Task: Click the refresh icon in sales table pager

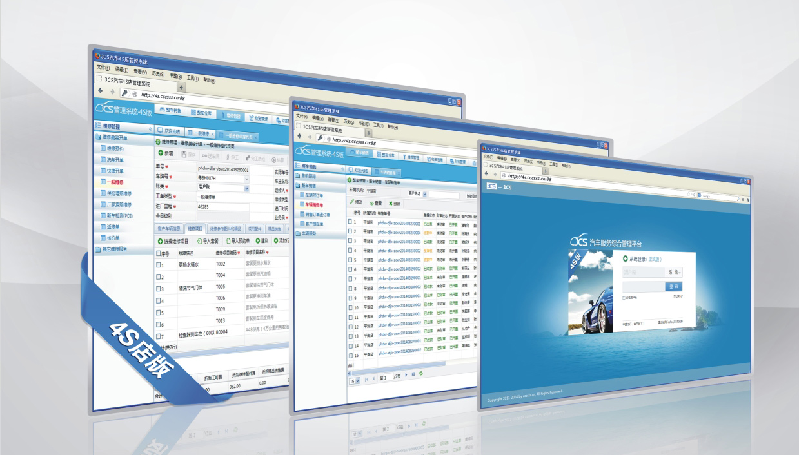Action: click(x=420, y=373)
